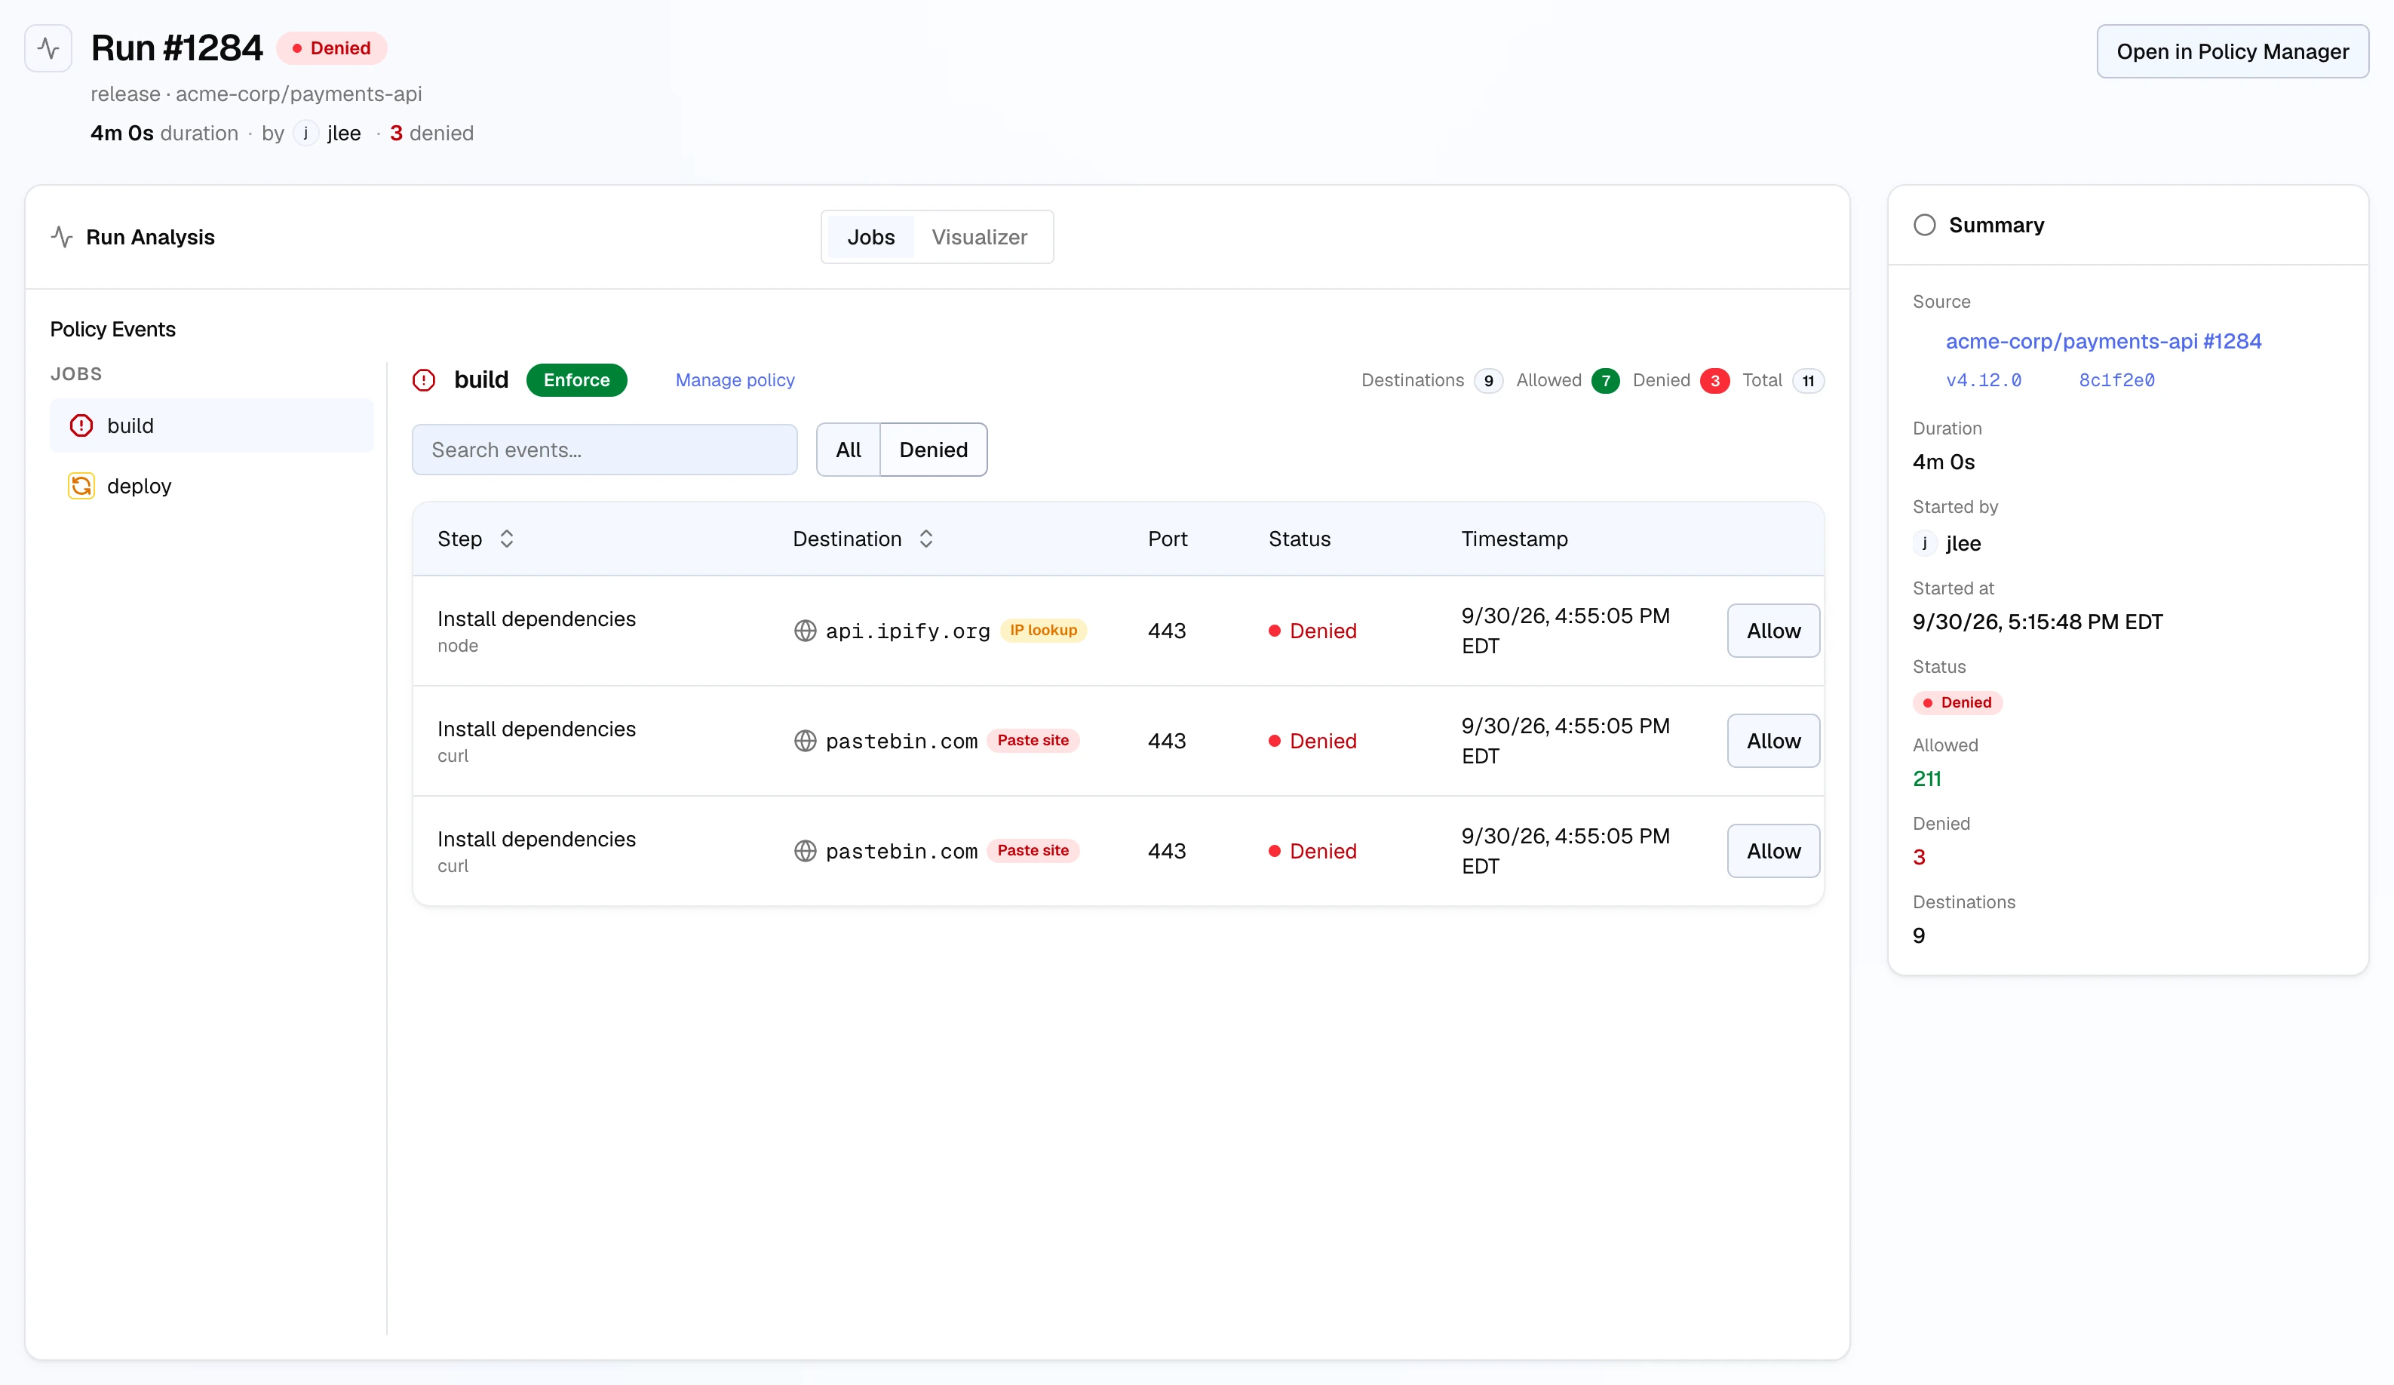
Task: Click Started at value '9/30/26, 5:15:48 PM EDT'
Action: (x=2036, y=622)
